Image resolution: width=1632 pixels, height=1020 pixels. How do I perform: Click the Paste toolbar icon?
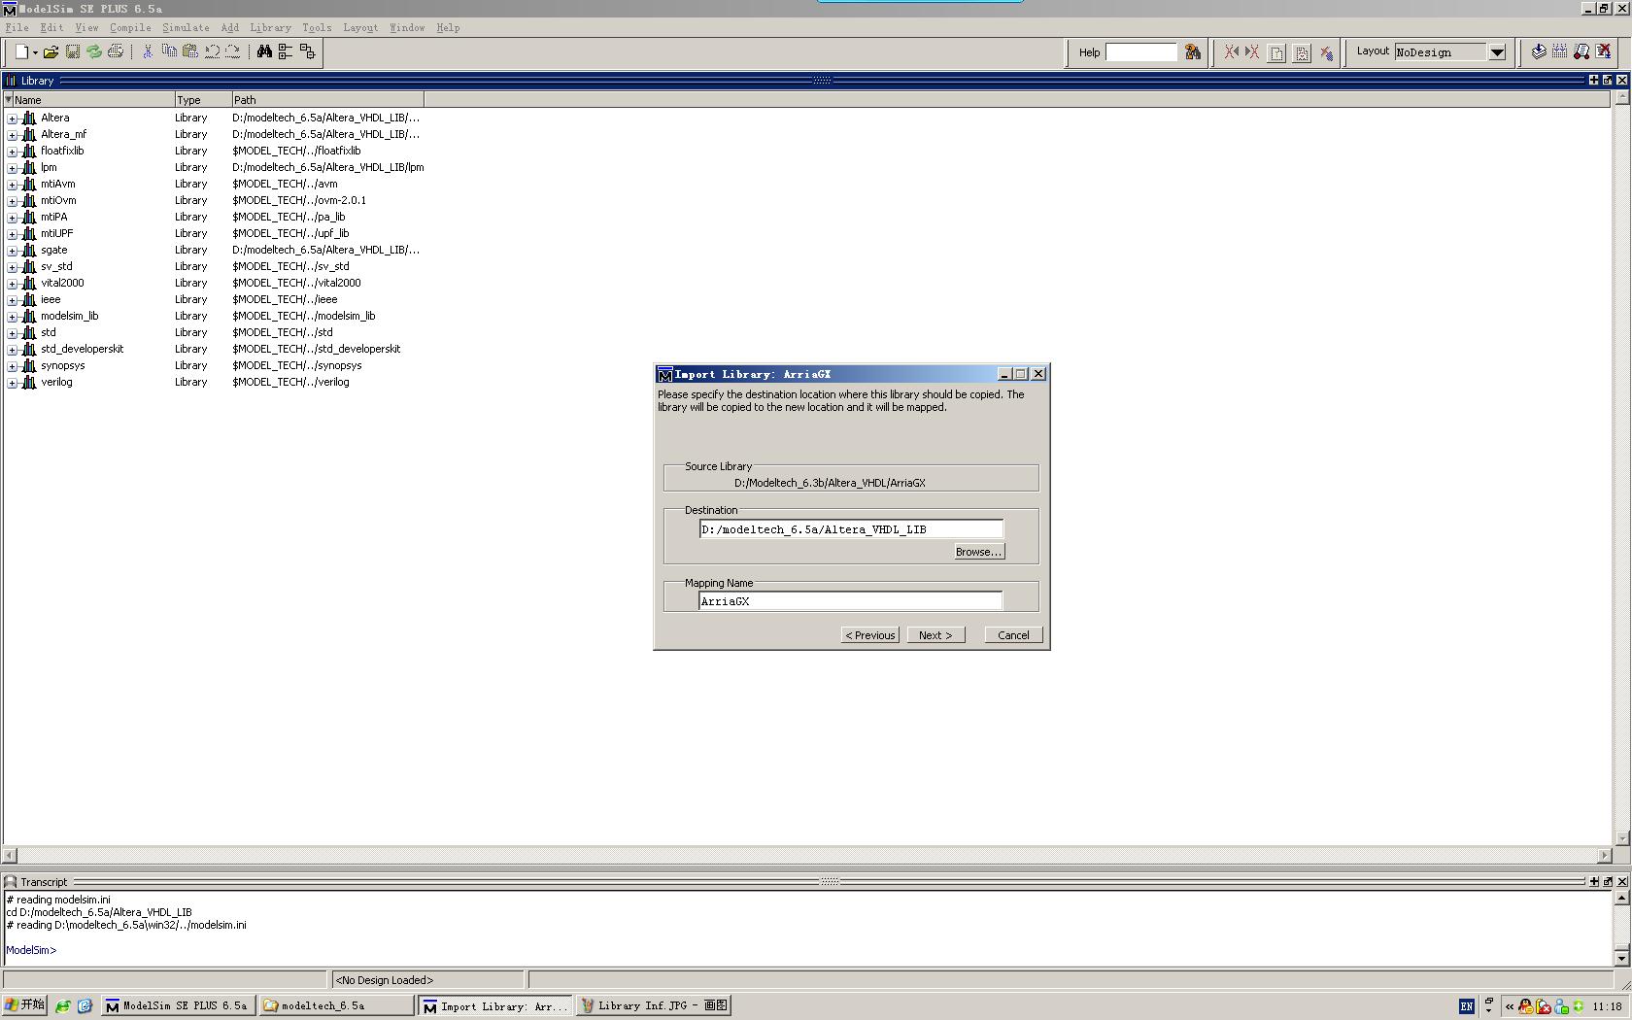(190, 51)
